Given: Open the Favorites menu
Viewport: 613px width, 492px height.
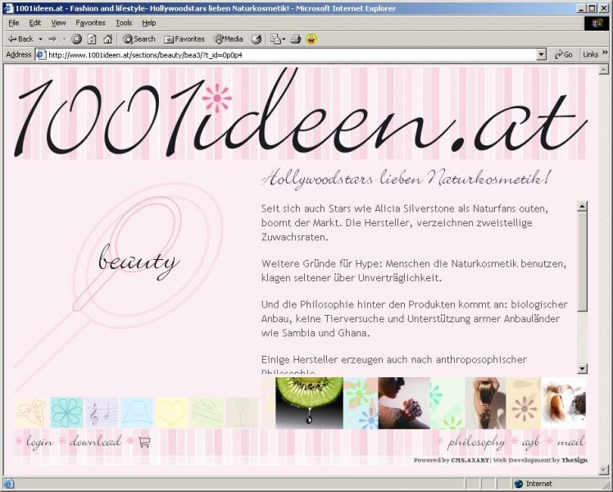Looking at the screenshot, I should pos(90,23).
